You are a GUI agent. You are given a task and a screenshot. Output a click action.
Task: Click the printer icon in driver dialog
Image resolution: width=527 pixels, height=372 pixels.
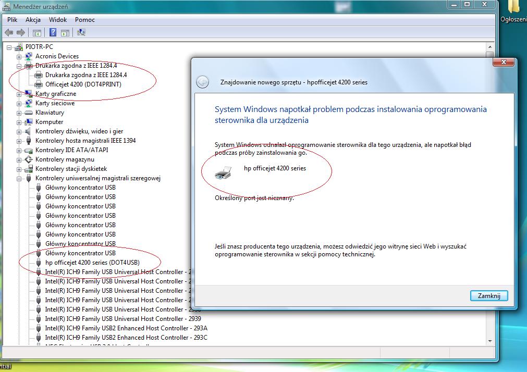pyautogui.click(x=223, y=172)
